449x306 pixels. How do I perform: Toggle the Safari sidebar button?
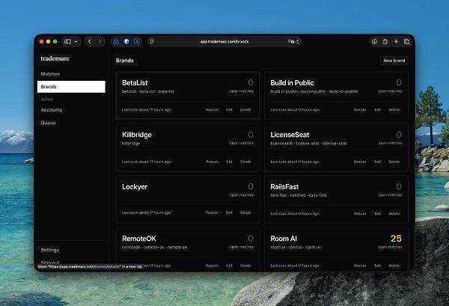click(x=68, y=41)
